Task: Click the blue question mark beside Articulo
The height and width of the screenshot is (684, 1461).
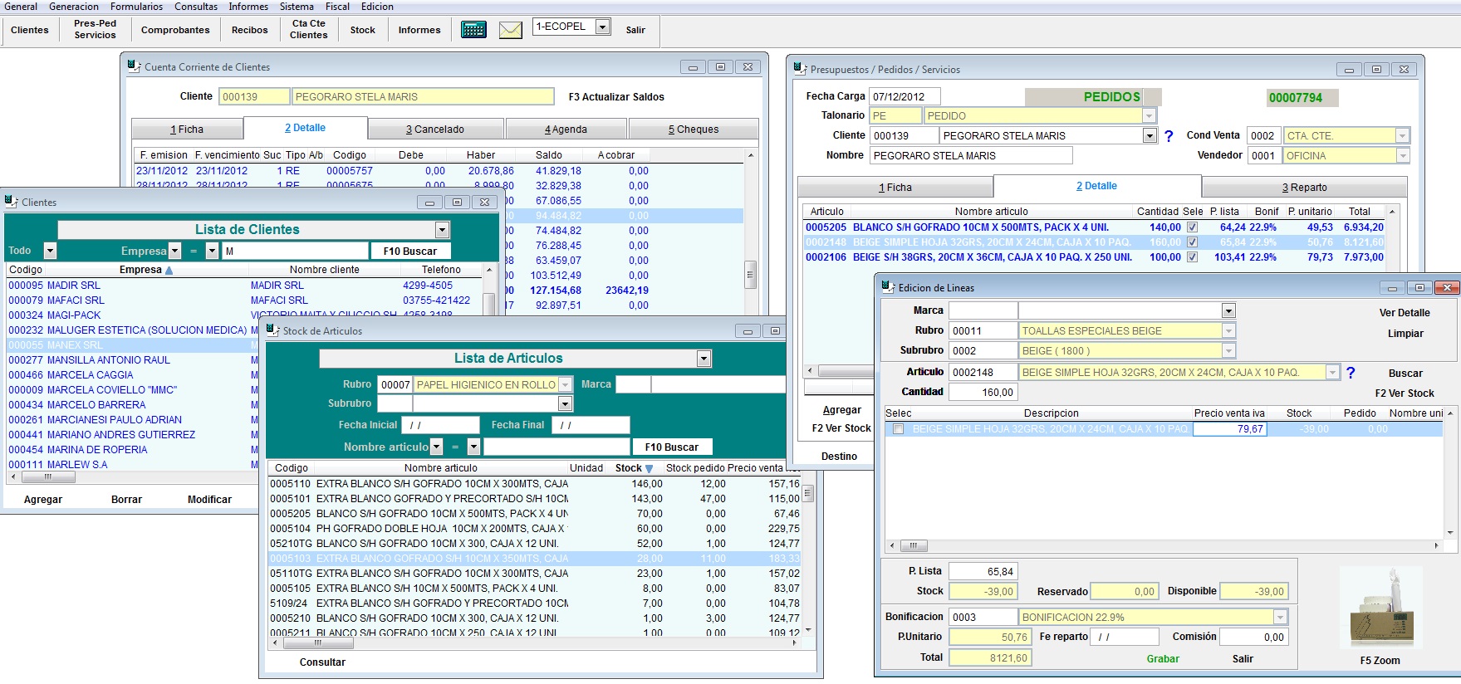Action: (1350, 373)
